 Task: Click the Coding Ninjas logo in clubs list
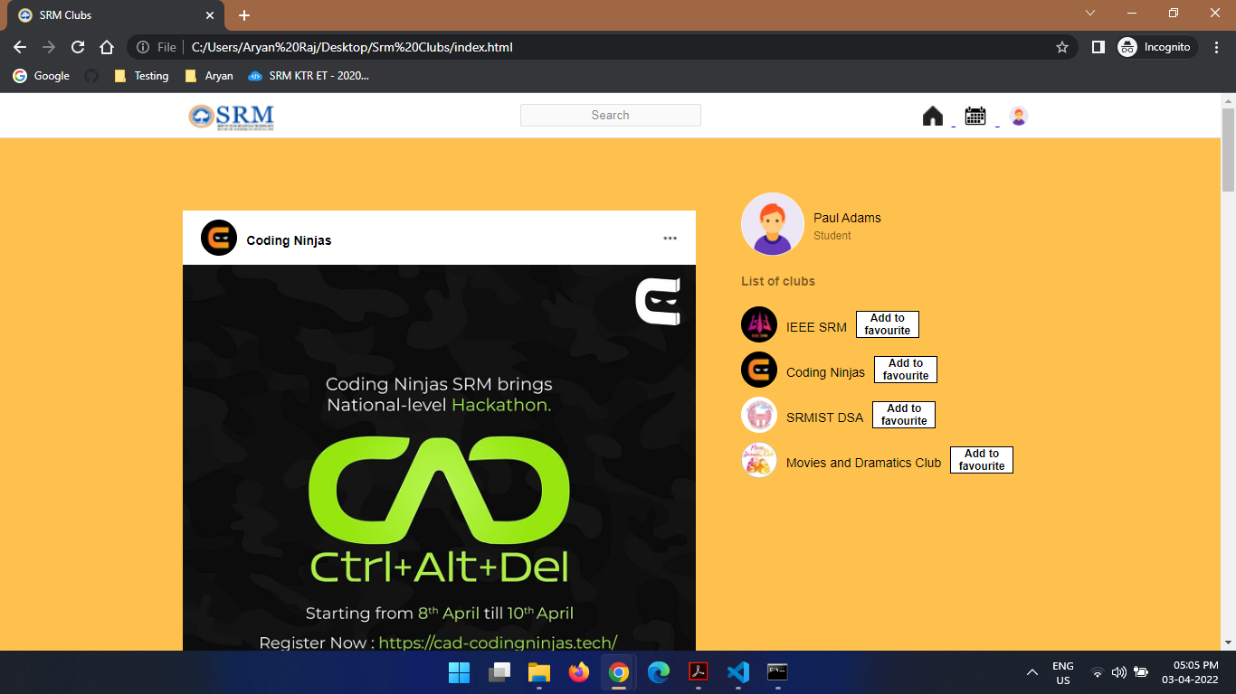[759, 369]
